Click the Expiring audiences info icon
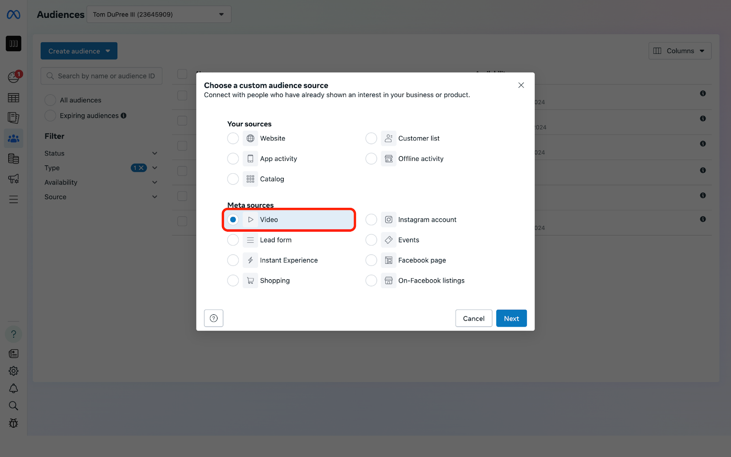Viewport: 731px width, 457px height. 123,116
